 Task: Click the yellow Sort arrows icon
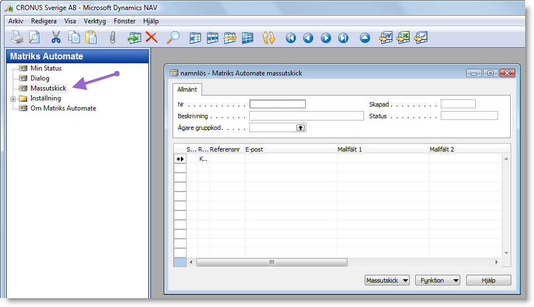(268, 38)
